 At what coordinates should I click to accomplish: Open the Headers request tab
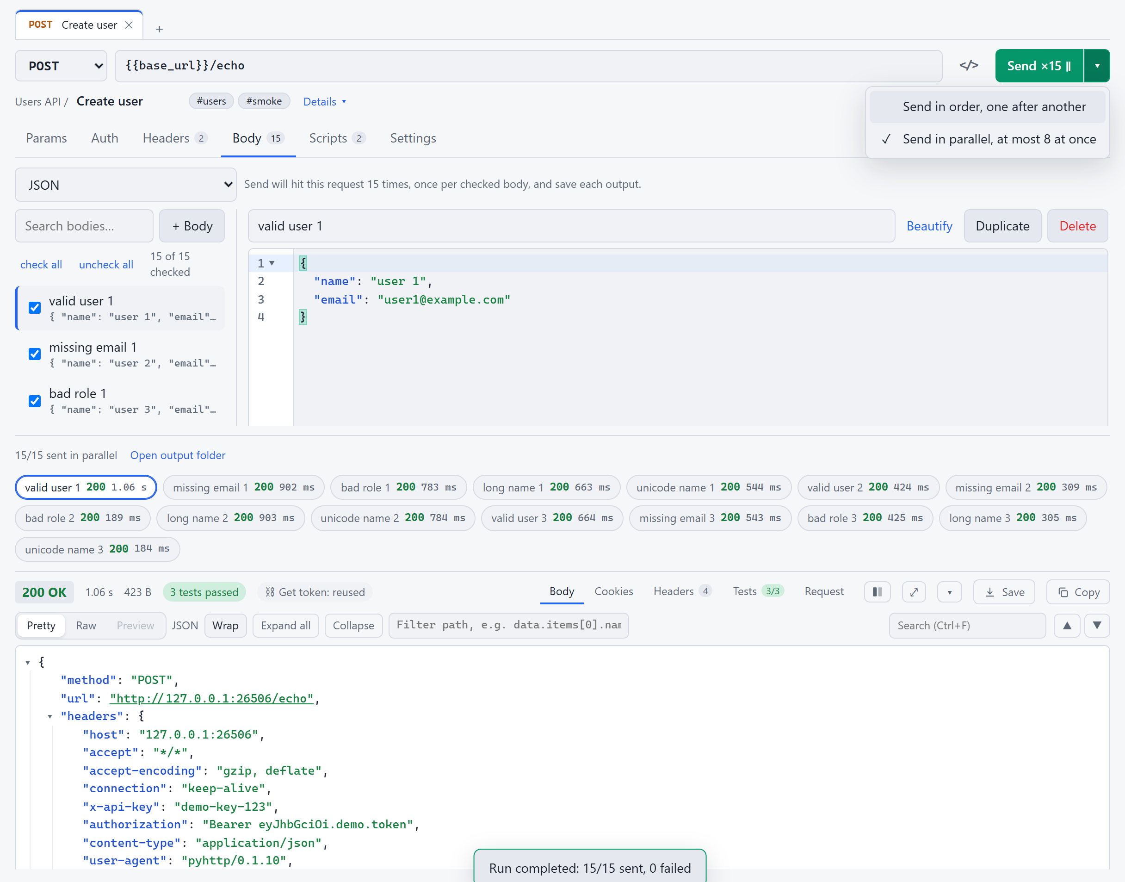[175, 138]
